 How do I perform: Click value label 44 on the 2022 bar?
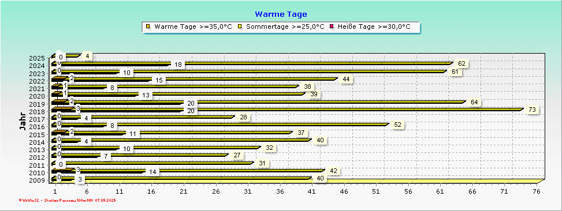click(346, 79)
